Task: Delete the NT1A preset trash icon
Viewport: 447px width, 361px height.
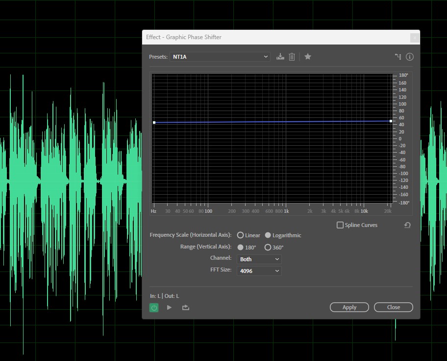Action: [292, 57]
